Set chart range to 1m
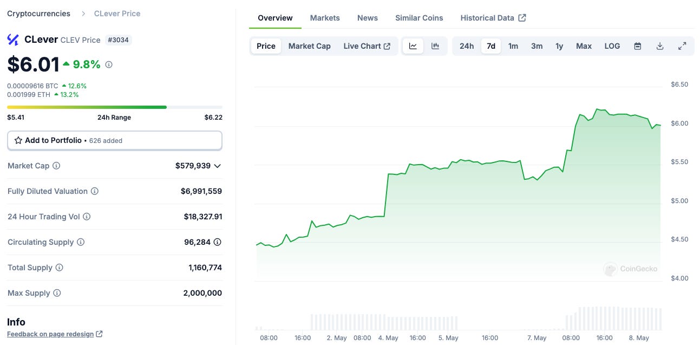The height and width of the screenshot is (345, 700). click(513, 46)
